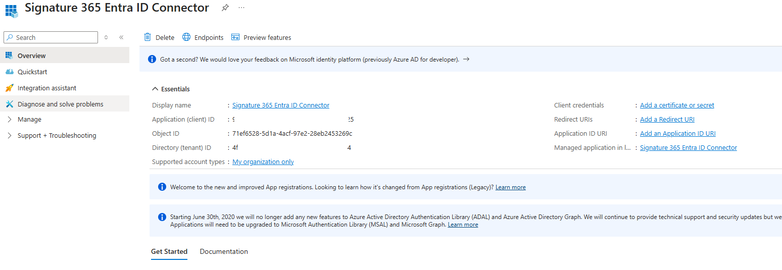This screenshot has height=270, width=782.
Task: Click Add a certificate or secret
Action: coord(677,105)
